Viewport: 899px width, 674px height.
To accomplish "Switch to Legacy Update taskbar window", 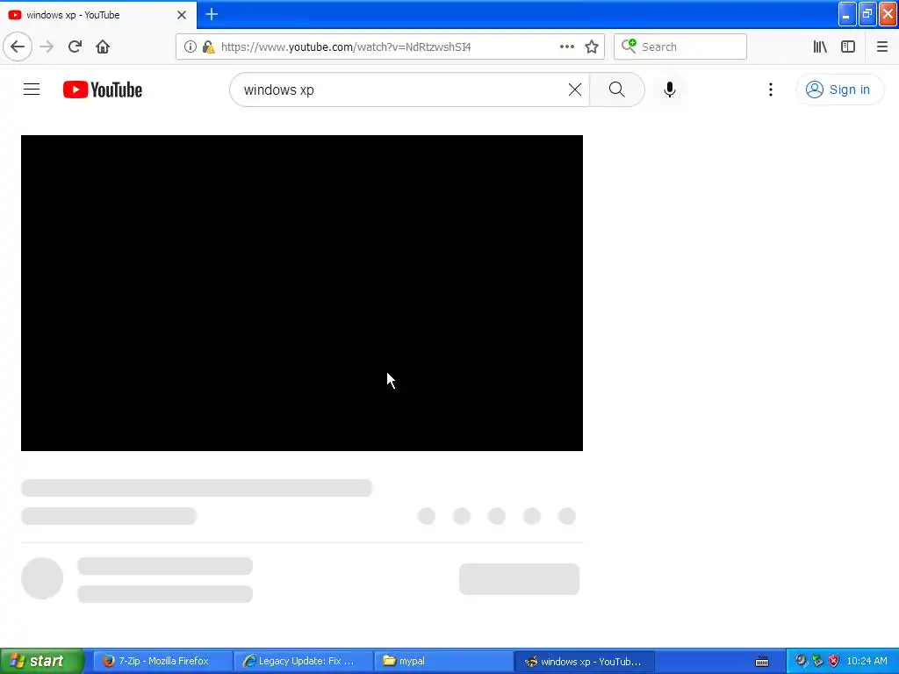I will tap(303, 661).
